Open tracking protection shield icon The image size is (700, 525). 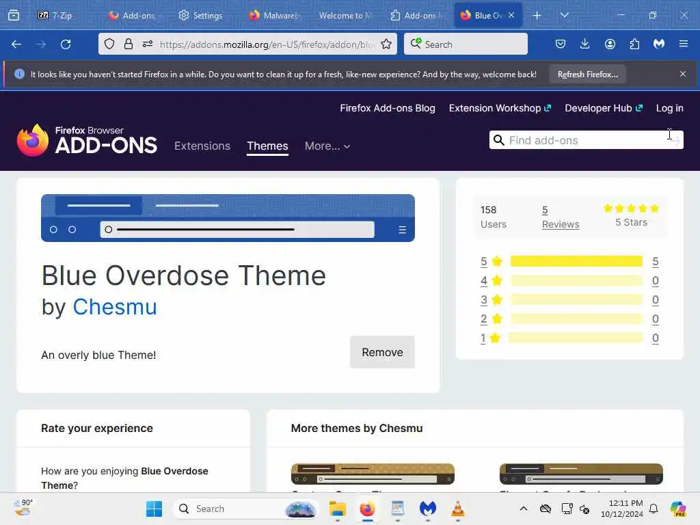click(109, 44)
